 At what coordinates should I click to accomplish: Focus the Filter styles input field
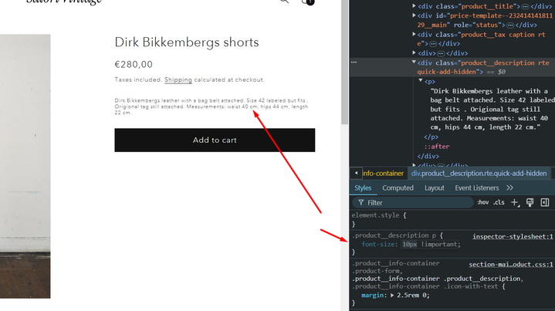pyautogui.click(x=413, y=203)
